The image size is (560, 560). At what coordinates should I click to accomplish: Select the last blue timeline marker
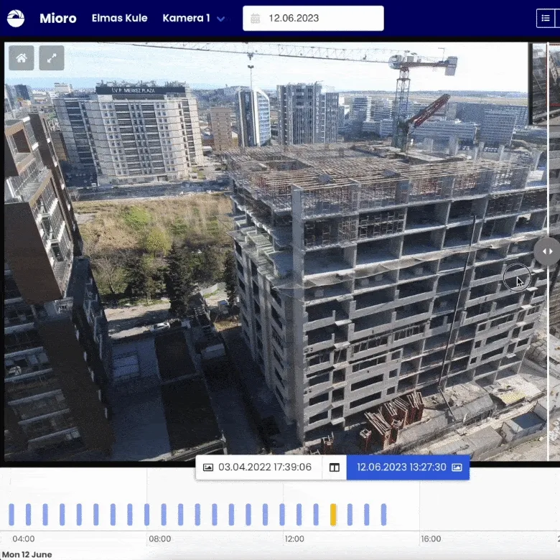pyautogui.click(x=383, y=514)
